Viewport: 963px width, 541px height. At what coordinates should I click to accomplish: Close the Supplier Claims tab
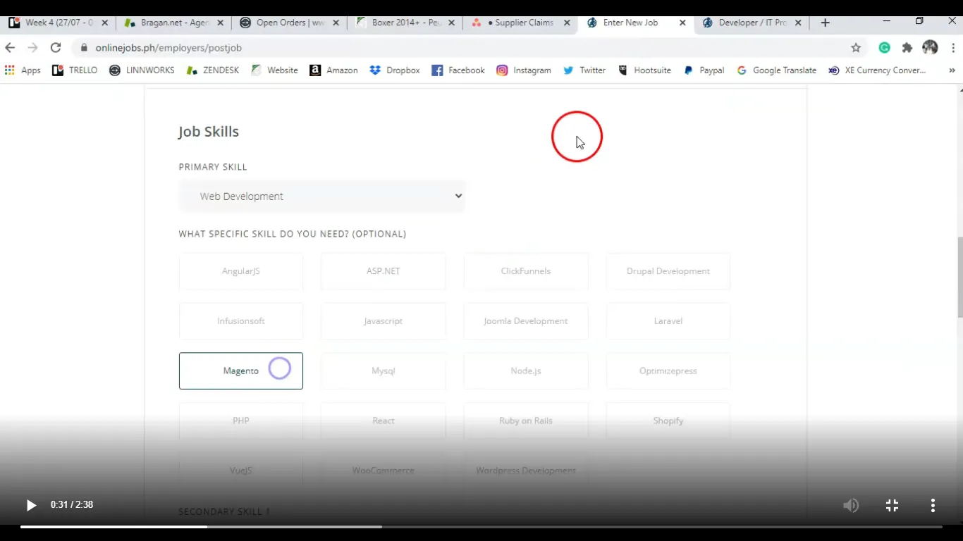click(567, 23)
